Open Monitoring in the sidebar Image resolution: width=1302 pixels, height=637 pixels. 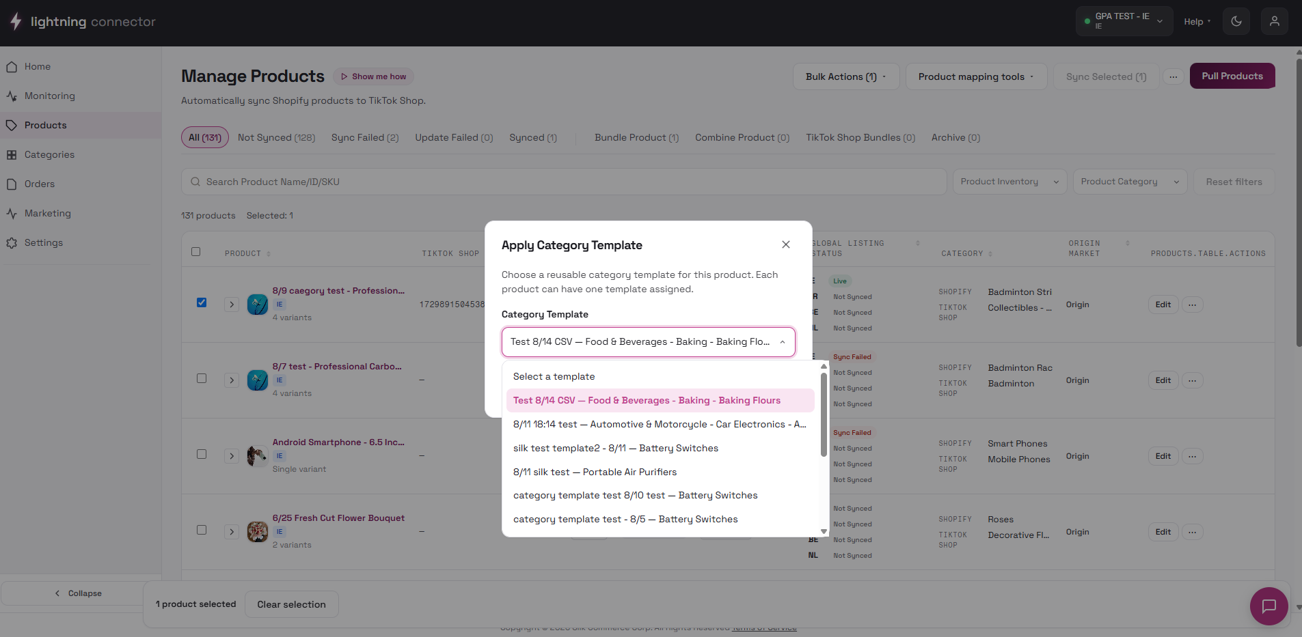[x=81, y=96]
